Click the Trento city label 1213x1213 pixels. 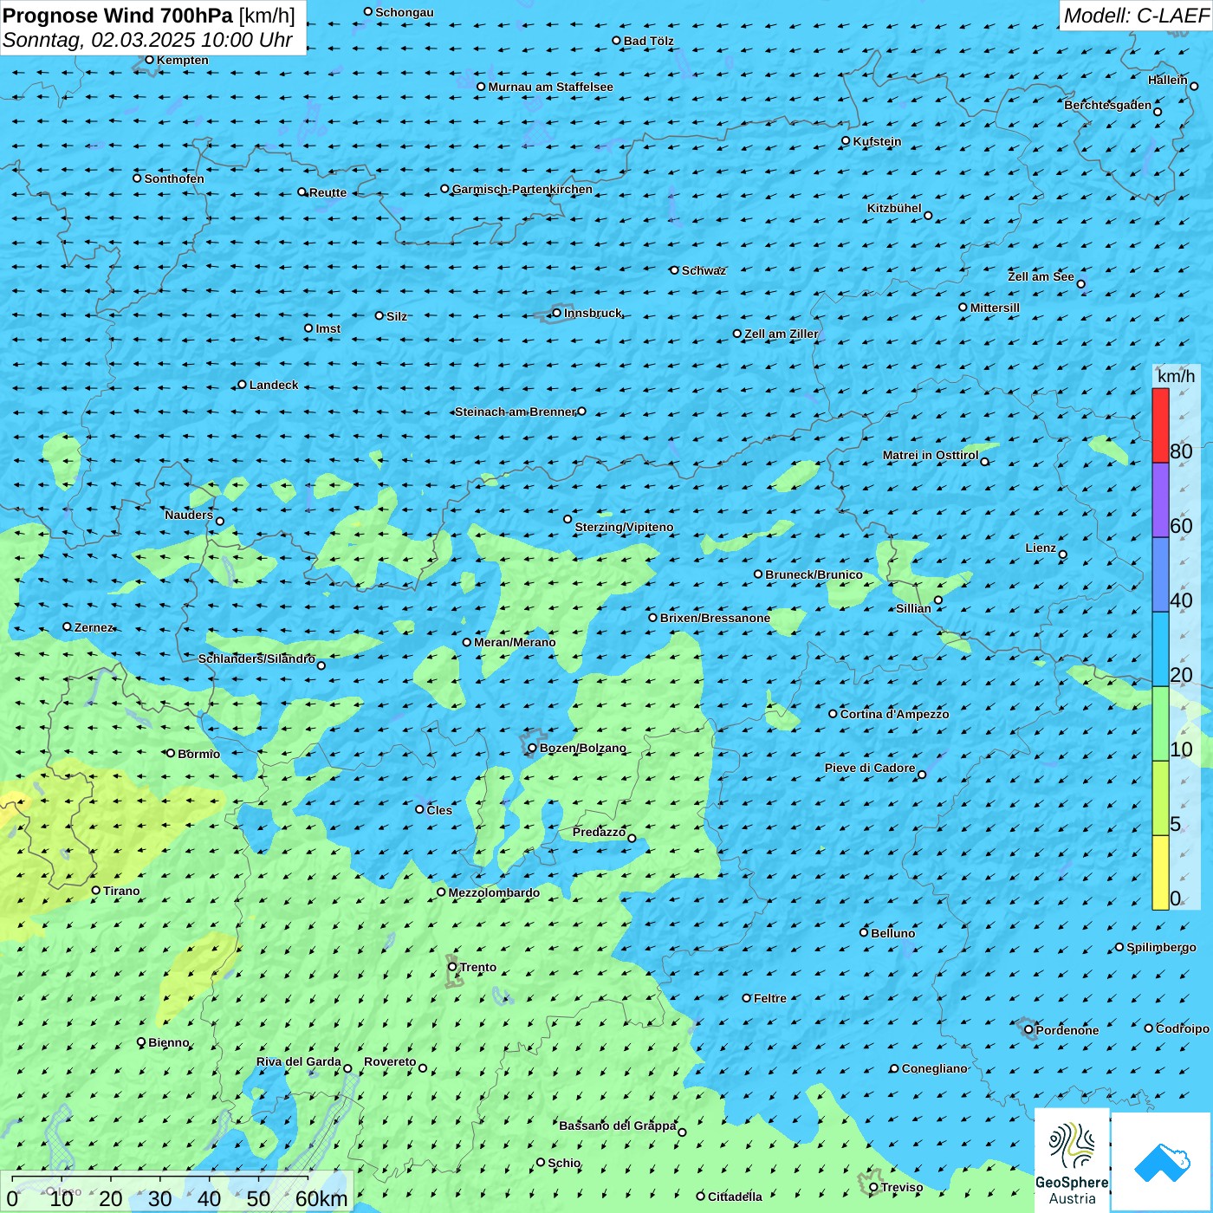point(478,967)
